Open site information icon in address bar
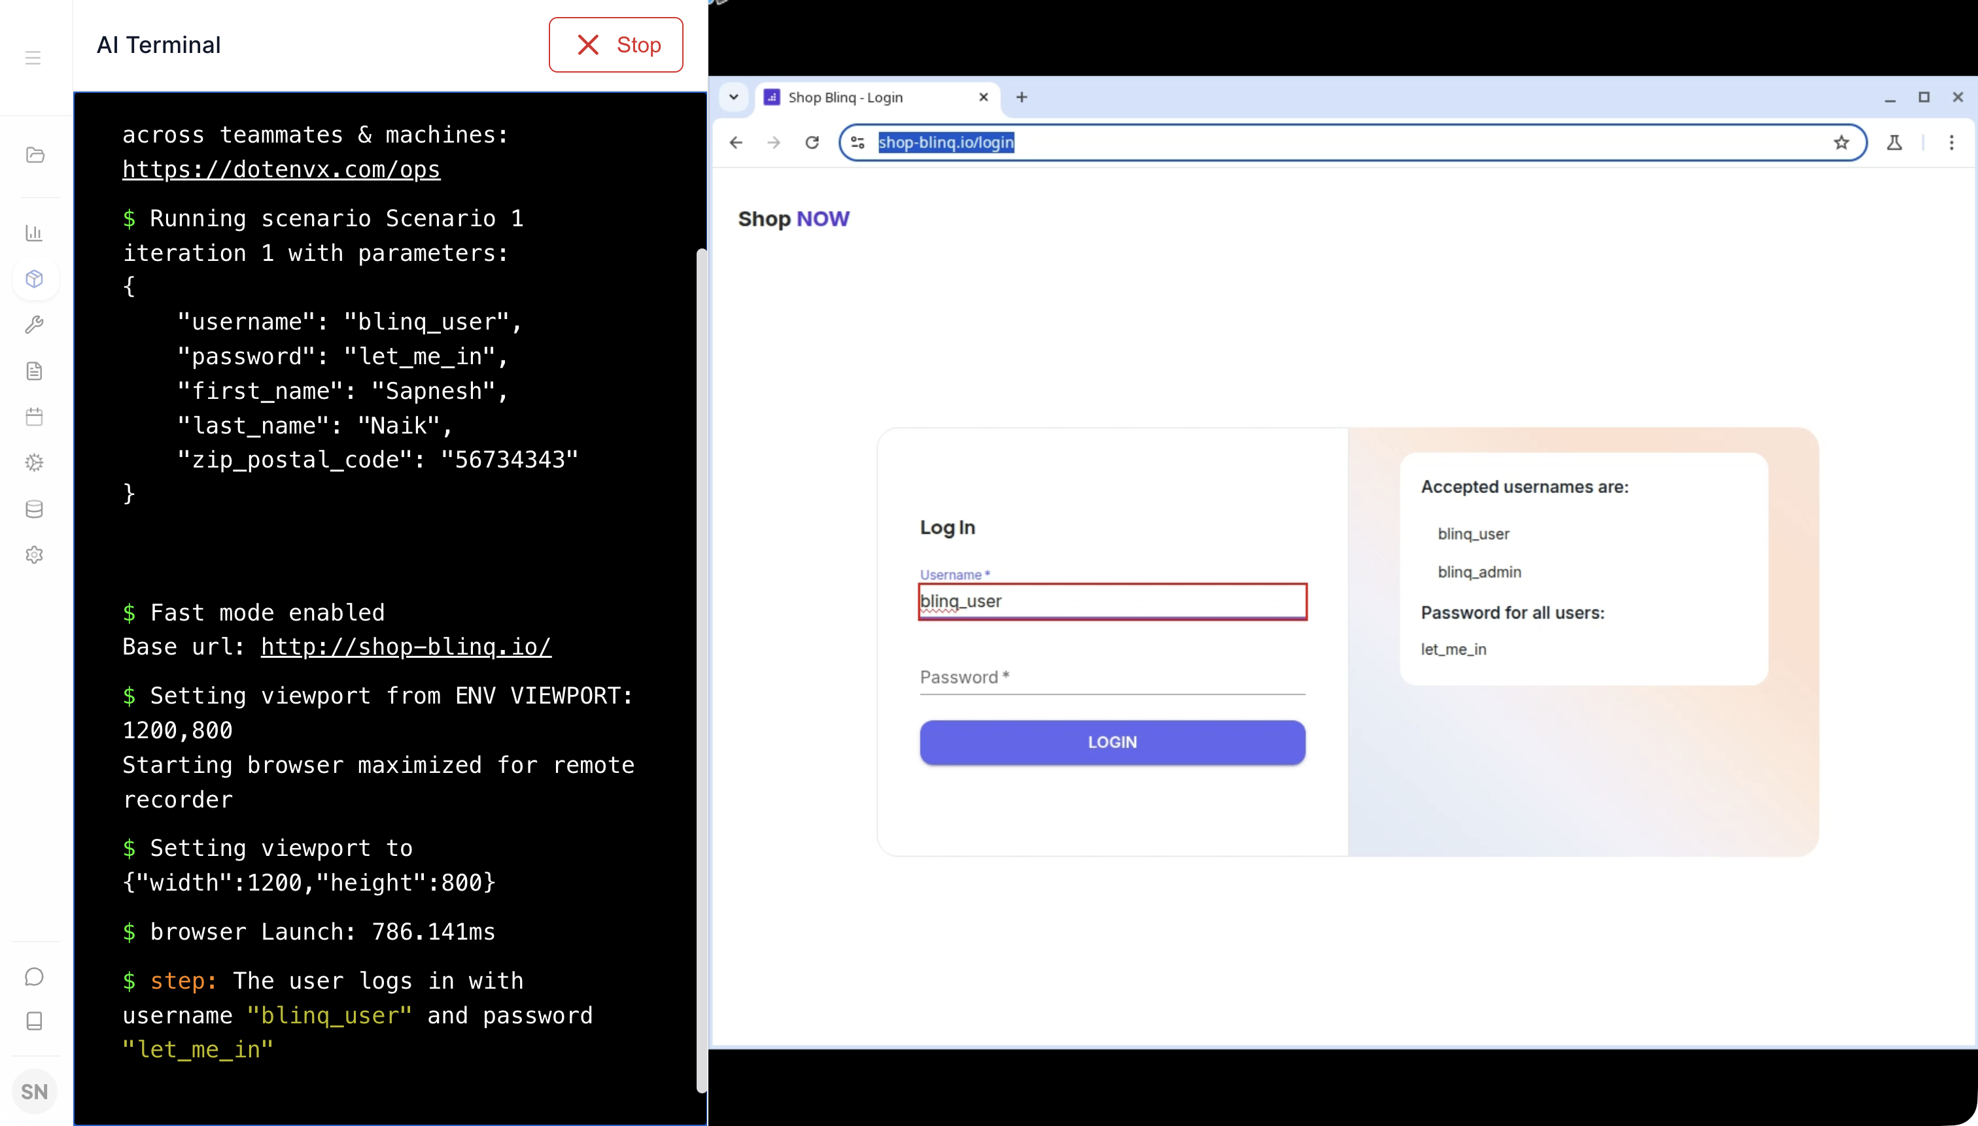This screenshot has height=1126, width=1978. (x=857, y=143)
